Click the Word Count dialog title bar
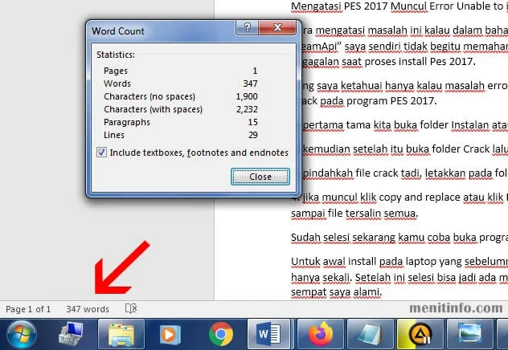 pyautogui.click(x=162, y=31)
